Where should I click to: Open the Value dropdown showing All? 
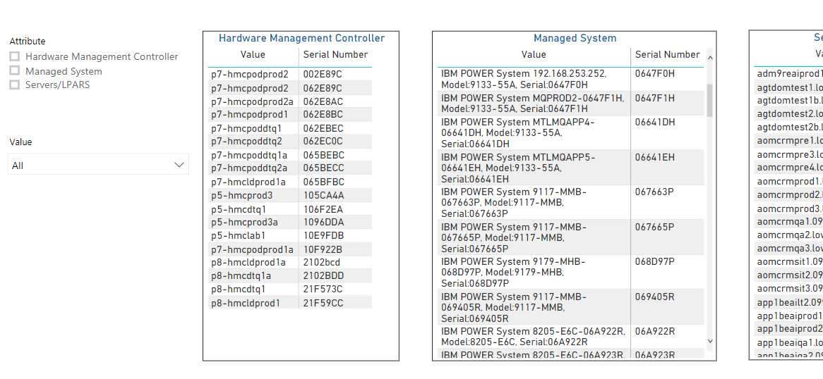(98, 165)
